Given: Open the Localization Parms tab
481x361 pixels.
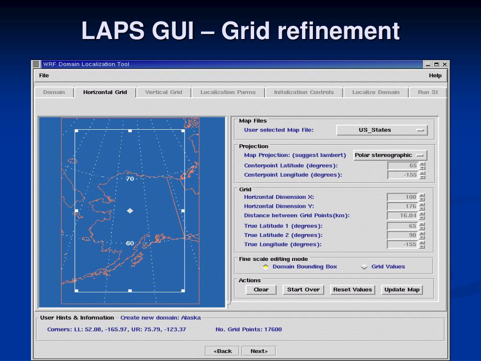Looking at the screenshot, I should [x=228, y=92].
